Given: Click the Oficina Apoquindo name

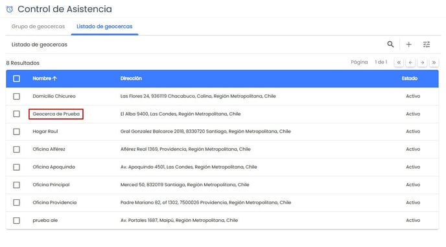Looking at the screenshot, I should [54, 167].
